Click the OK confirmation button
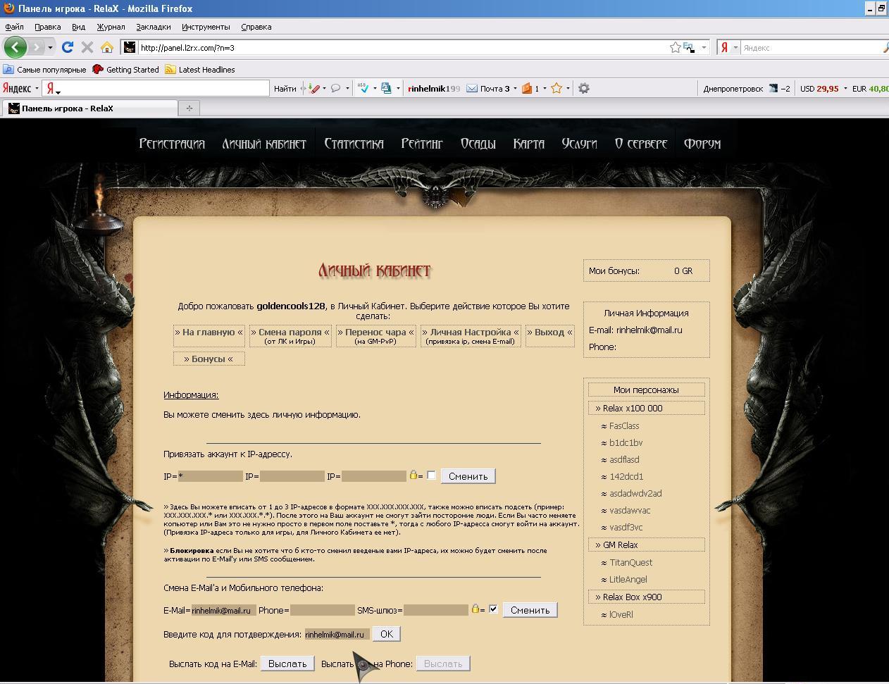889x684 pixels. [x=386, y=634]
